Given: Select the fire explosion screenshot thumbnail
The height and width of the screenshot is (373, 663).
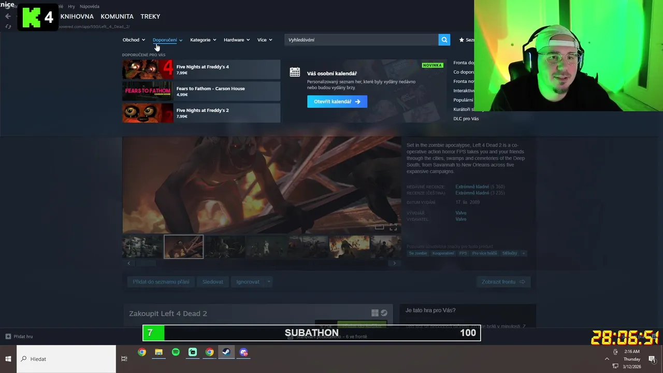Looking at the screenshot, I should coord(350,247).
